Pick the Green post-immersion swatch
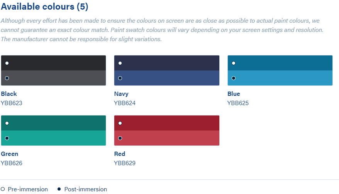The image size is (339, 194). coord(53,138)
